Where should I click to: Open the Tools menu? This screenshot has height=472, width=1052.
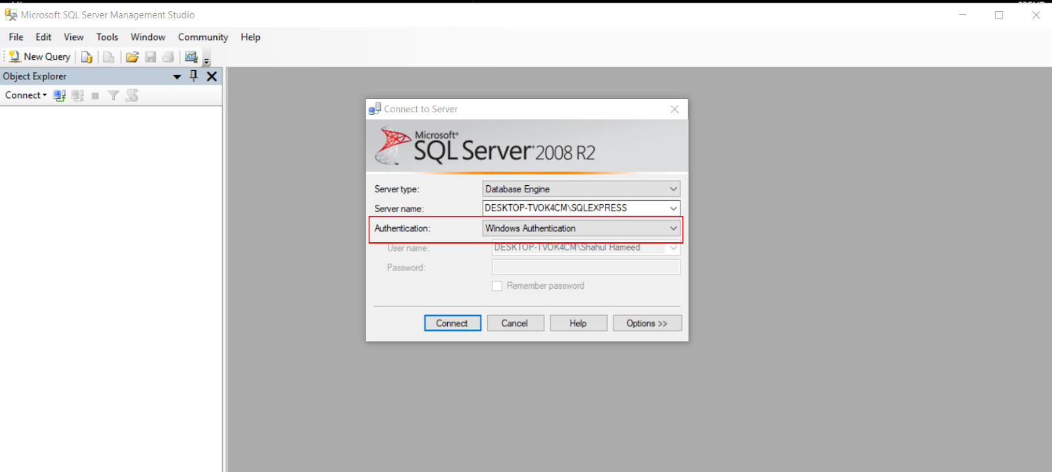point(107,37)
